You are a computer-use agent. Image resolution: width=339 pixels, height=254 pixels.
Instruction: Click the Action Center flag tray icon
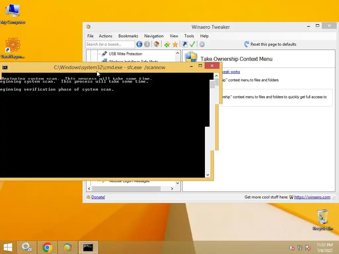(308, 248)
